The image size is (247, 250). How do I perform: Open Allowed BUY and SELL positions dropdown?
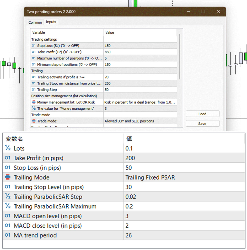point(140,121)
